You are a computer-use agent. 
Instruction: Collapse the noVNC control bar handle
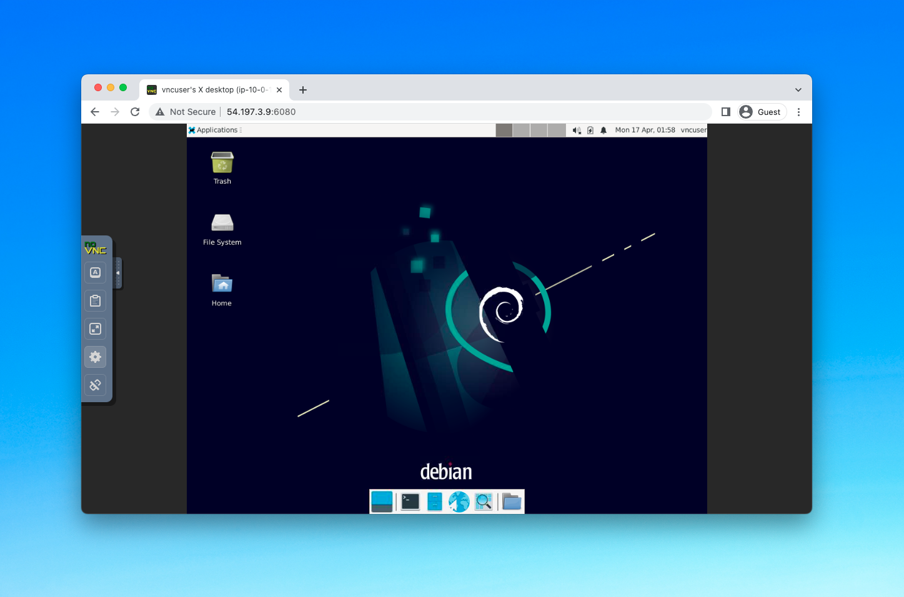click(x=118, y=273)
